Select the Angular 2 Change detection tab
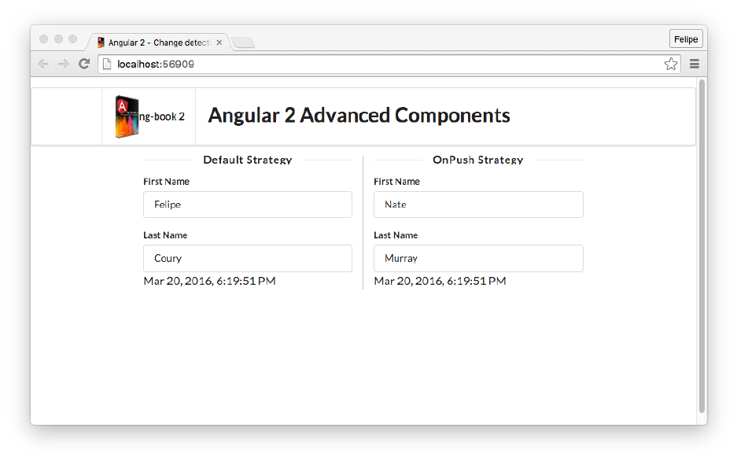The width and height of the screenshot is (737, 461). tap(157, 42)
